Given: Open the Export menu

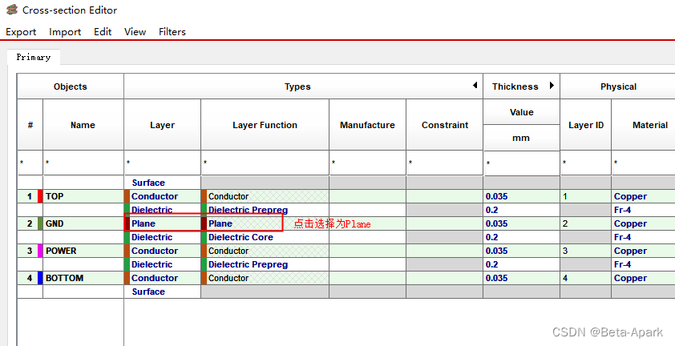Looking at the screenshot, I should coord(21,32).
